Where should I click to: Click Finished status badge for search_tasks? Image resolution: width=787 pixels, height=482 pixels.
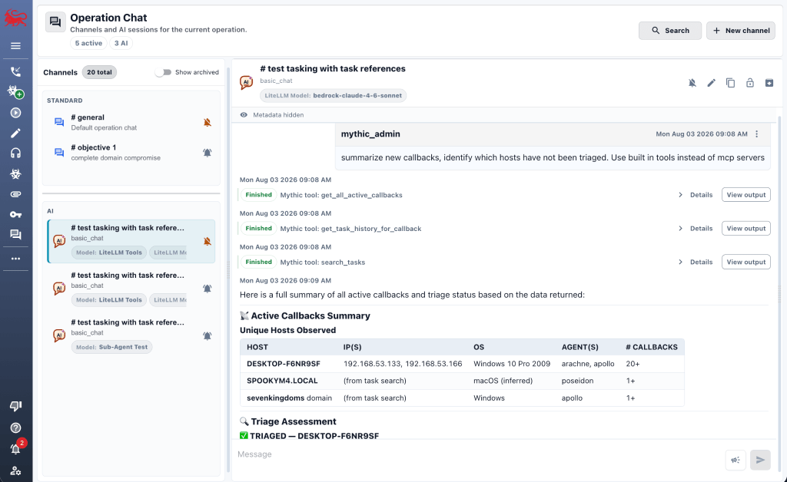tap(258, 262)
